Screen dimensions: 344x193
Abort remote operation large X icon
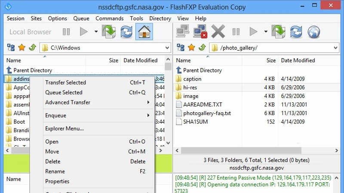click(x=218, y=31)
